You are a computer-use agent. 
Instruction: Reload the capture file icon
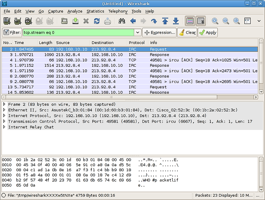click(x=97, y=21)
